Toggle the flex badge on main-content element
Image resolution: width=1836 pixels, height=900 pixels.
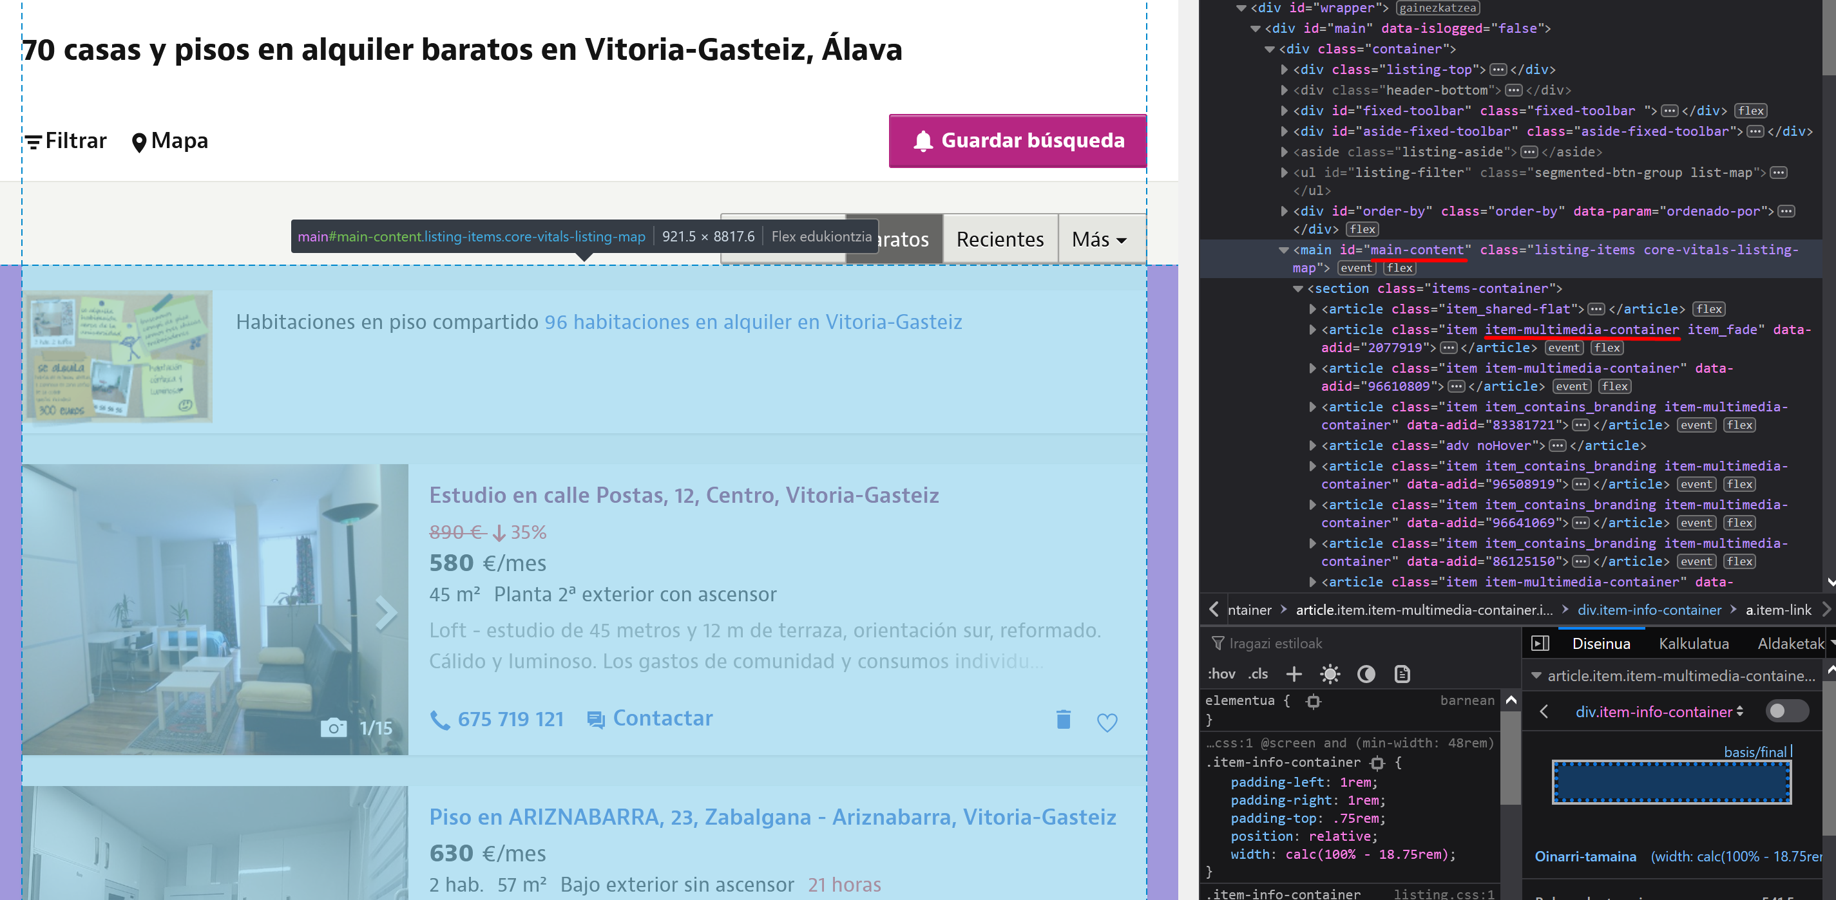coord(1400,268)
